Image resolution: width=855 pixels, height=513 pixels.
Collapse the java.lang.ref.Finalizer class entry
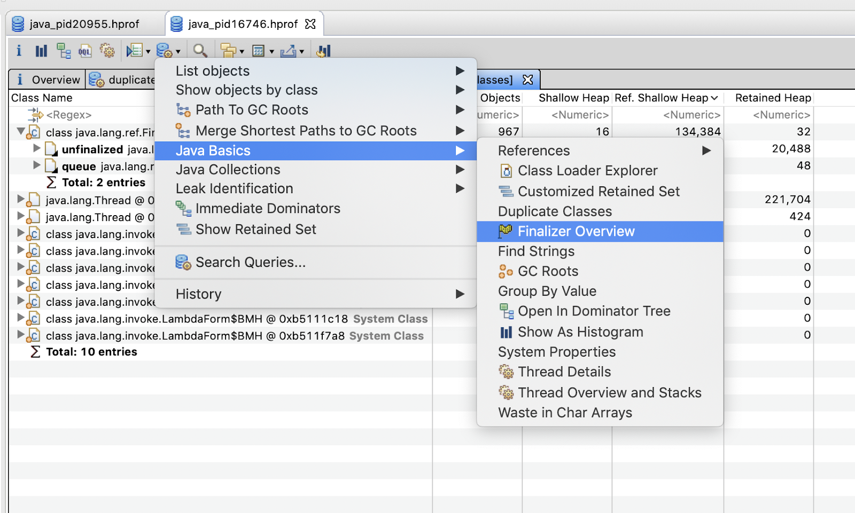20,132
